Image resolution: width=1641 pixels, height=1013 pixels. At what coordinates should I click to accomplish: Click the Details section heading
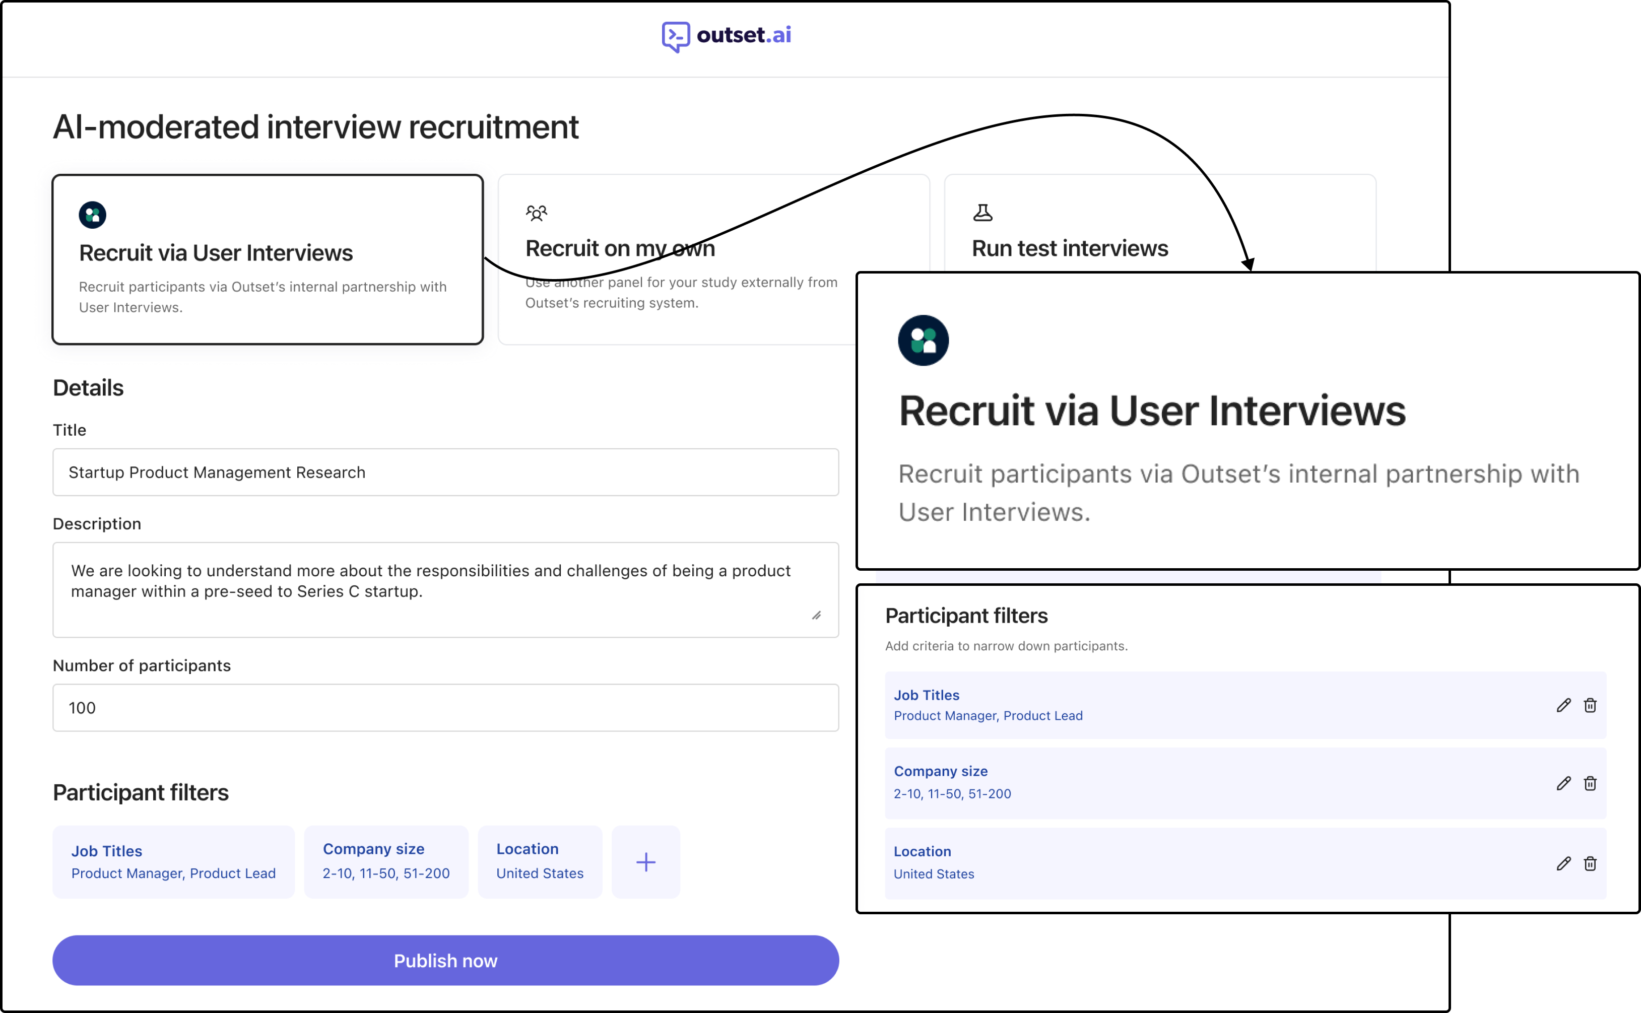89,388
